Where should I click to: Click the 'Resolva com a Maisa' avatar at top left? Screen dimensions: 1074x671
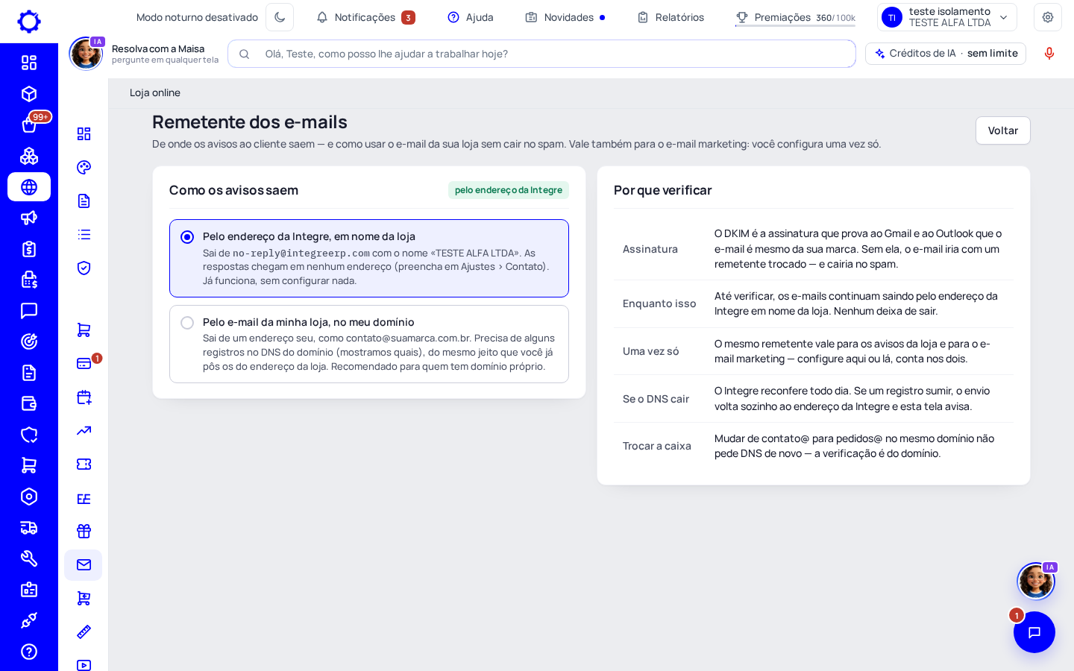pos(86,54)
